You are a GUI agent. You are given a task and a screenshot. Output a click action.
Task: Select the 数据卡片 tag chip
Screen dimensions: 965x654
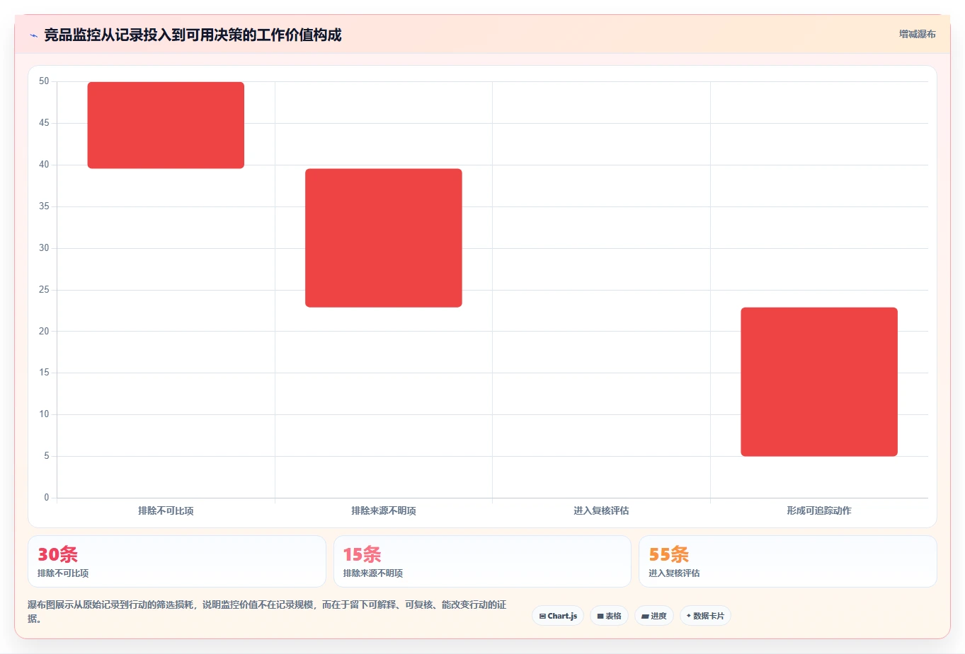click(705, 616)
